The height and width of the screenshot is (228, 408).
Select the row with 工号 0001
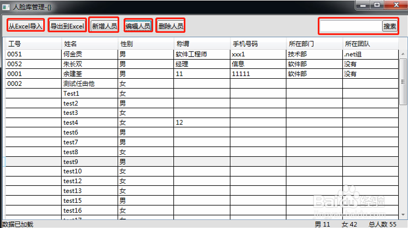pyautogui.click(x=202, y=74)
